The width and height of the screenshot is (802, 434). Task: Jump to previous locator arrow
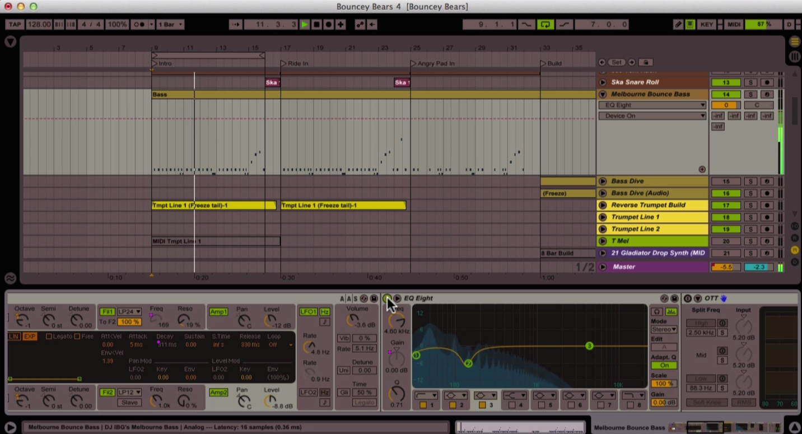pos(602,62)
